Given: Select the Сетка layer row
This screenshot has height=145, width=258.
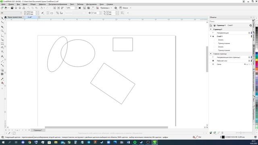Looking at the screenshot, I should pyautogui.click(x=230, y=64).
